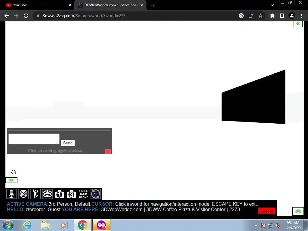The image size is (308, 231).
Task: Toggle the browser side panel
Action: 282,16
